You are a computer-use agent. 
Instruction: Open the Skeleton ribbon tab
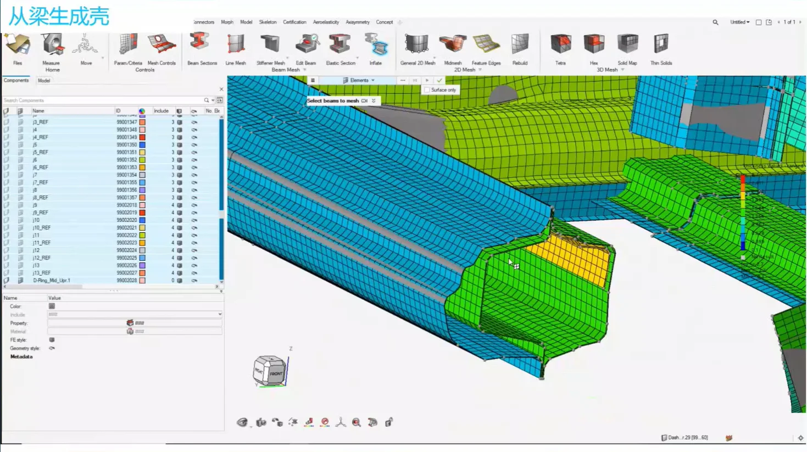click(x=268, y=23)
